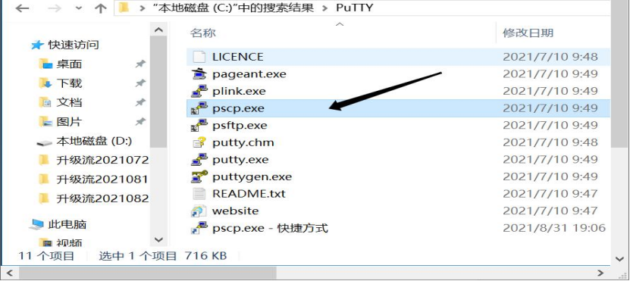Select the puttygen.exe key icon

pyautogui.click(x=199, y=177)
